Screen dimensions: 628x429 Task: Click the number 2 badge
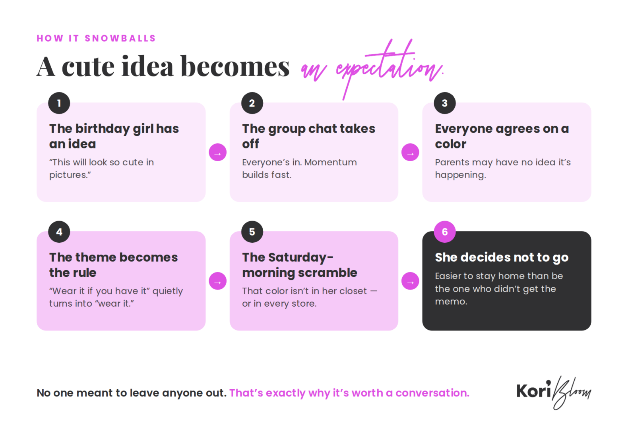coord(252,103)
